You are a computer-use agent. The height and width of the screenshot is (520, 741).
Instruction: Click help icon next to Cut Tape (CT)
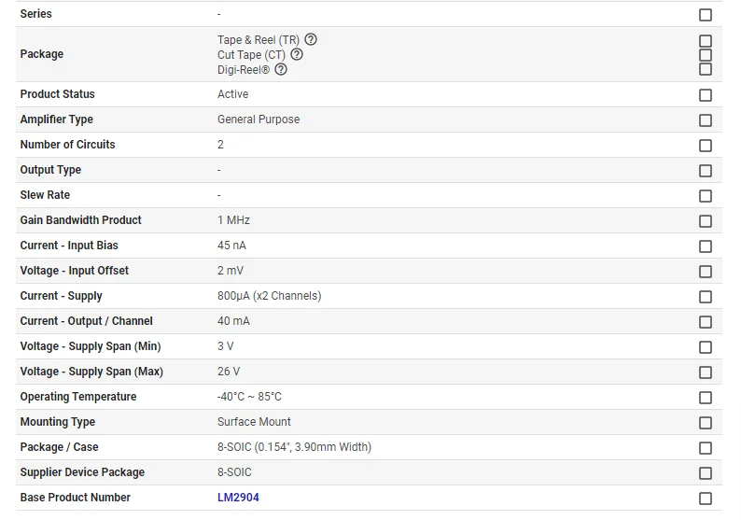(297, 55)
